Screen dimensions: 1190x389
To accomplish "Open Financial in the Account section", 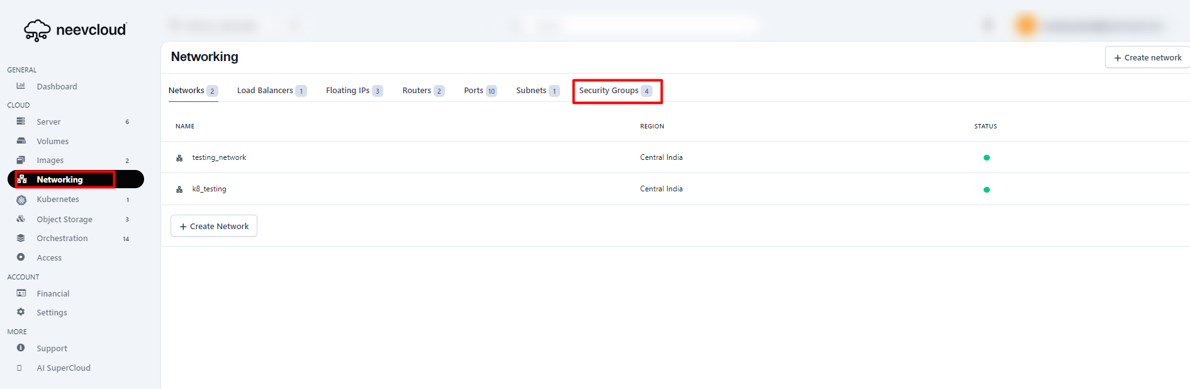I will 53,293.
